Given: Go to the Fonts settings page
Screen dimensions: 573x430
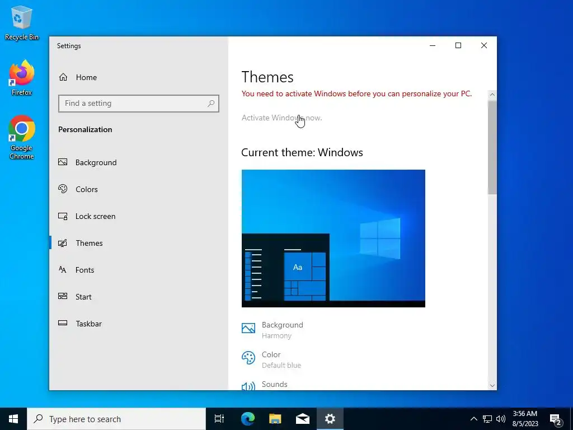Looking at the screenshot, I should coord(139,270).
